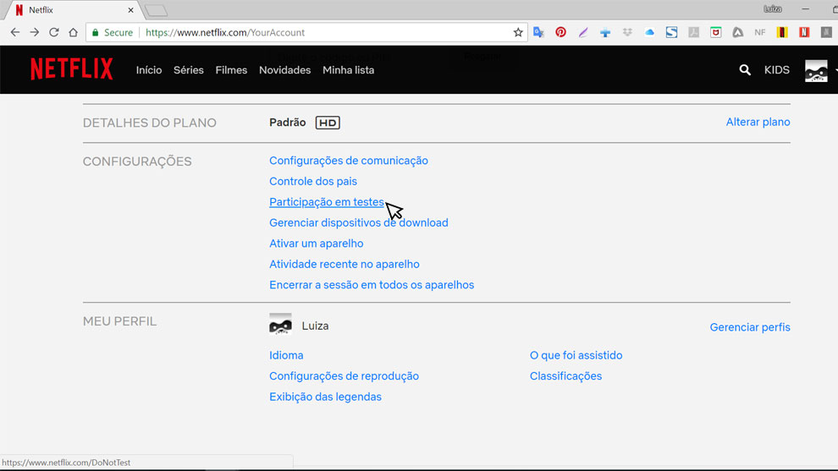This screenshot has width=838, height=471.
Task: Click the Padrão plan name text
Action: click(288, 123)
